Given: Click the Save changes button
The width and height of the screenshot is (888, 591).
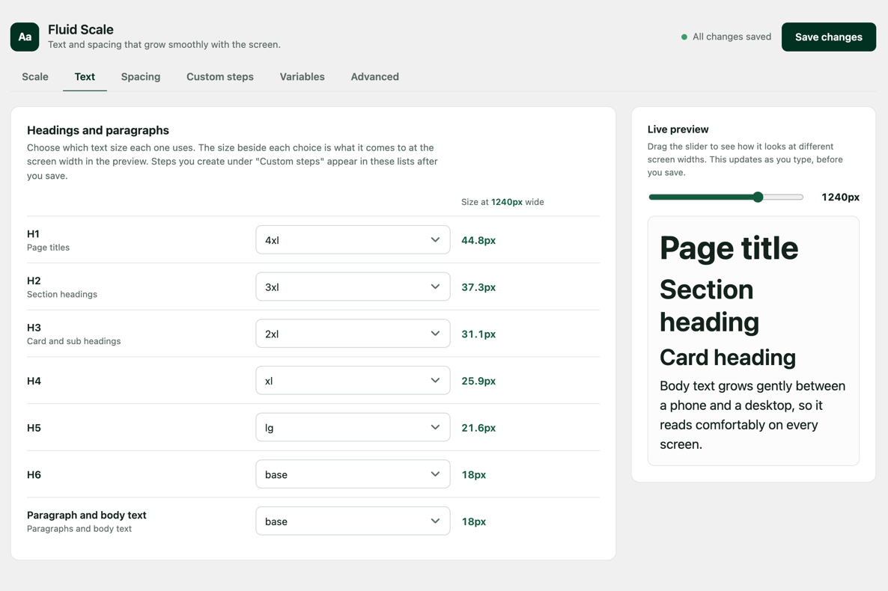Looking at the screenshot, I should pyautogui.click(x=829, y=37).
